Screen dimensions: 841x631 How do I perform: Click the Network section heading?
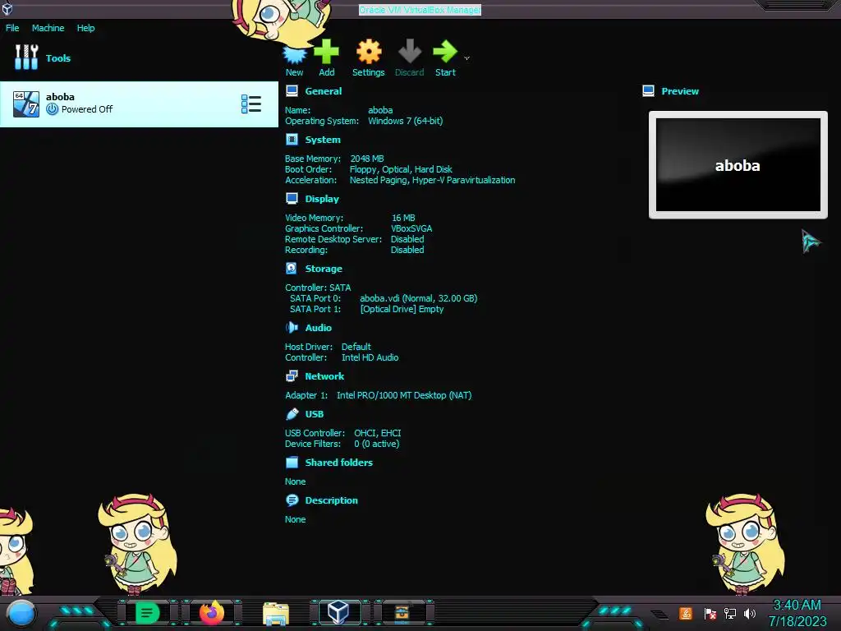click(324, 376)
